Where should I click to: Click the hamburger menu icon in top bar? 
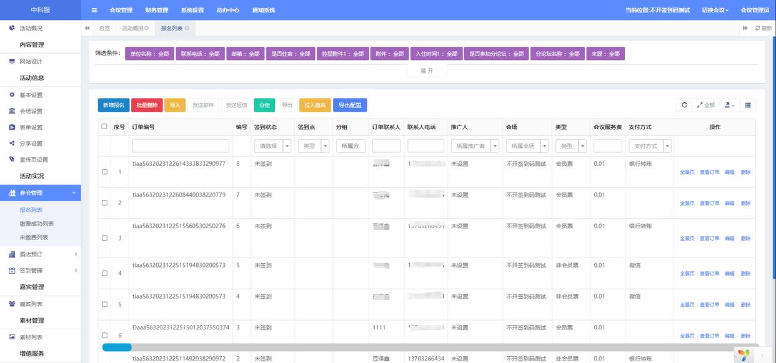(94, 10)
